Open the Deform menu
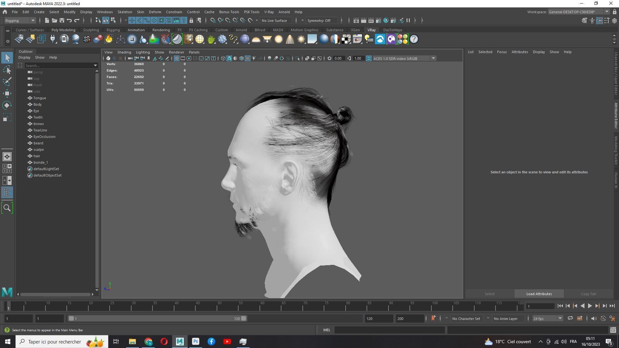 point(155,12)
